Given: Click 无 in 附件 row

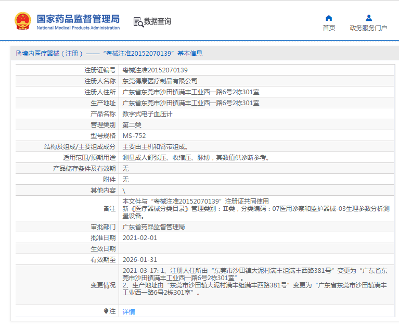Looking at the screenshot, I should 125,180.
